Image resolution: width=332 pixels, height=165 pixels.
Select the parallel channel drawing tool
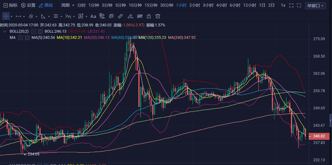tap(31, 16)
